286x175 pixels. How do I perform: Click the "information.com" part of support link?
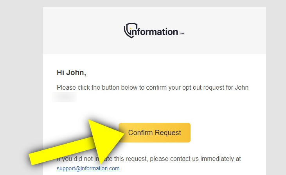[x=100, y=168]
